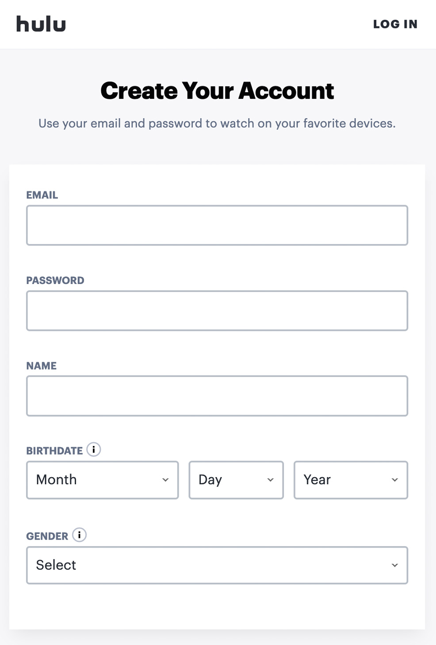Click the Day dropdown chevron arrow
436x645 pixels.
[x=271, y=480]
